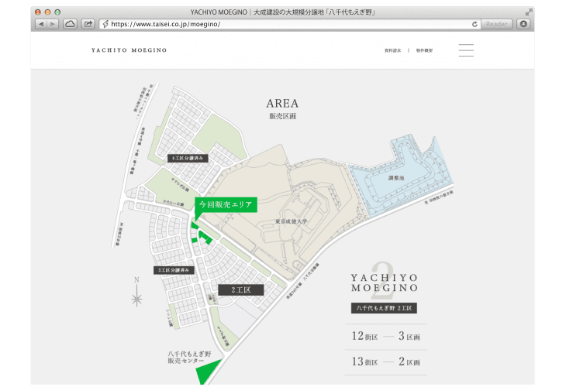Click the 販売区画 subtitle
Image resolution: width=566 pixels, height=387 pixels.
282,116
